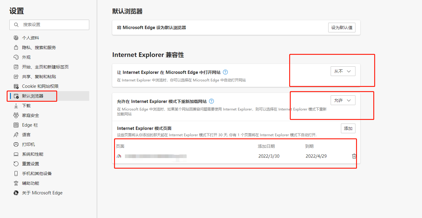Delete the IE mode page with trash icon

(354, 156)
